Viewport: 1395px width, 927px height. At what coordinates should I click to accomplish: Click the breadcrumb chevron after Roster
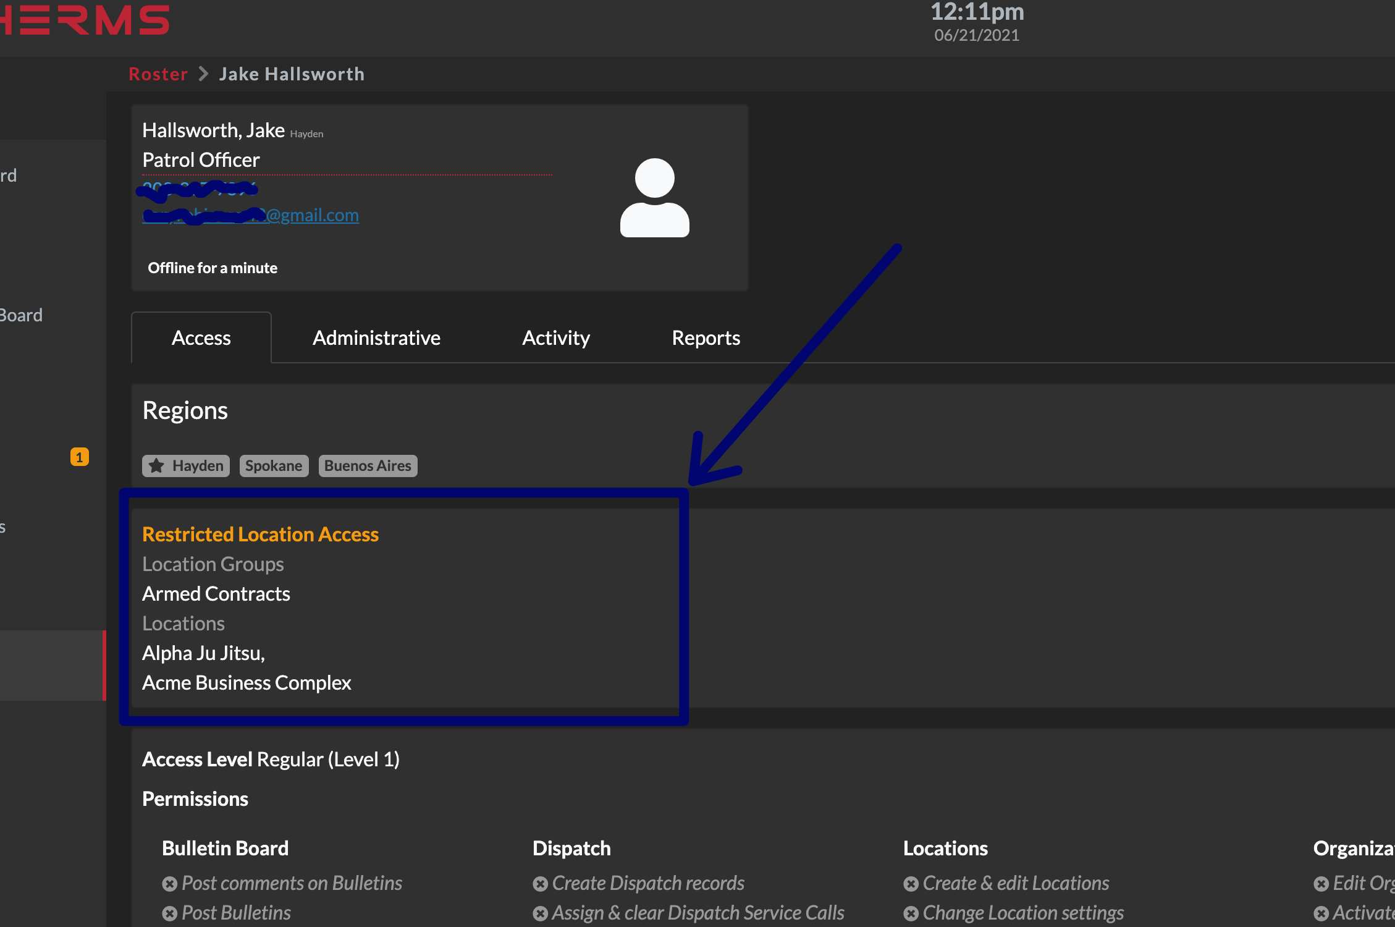(203, 74)
